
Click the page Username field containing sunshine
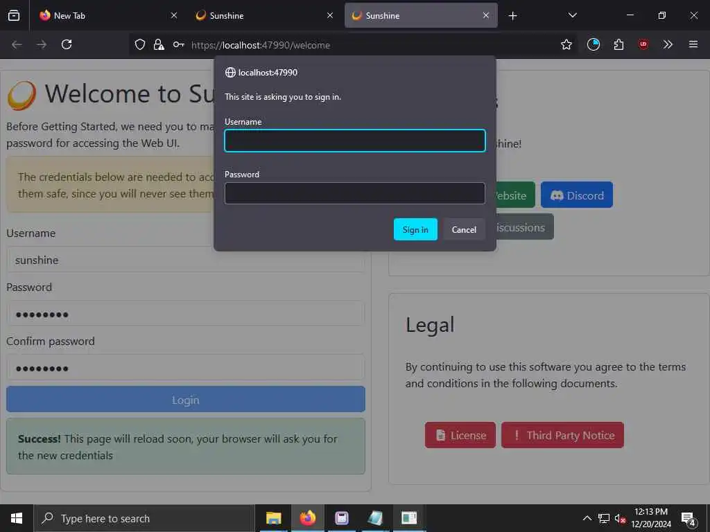tap(186, 260)
